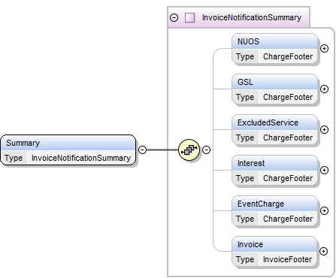
Task: Select the NUOS element name
Action: 248,41
